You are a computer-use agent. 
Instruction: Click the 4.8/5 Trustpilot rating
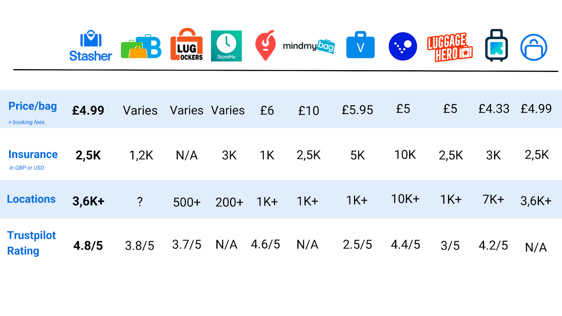88,246
